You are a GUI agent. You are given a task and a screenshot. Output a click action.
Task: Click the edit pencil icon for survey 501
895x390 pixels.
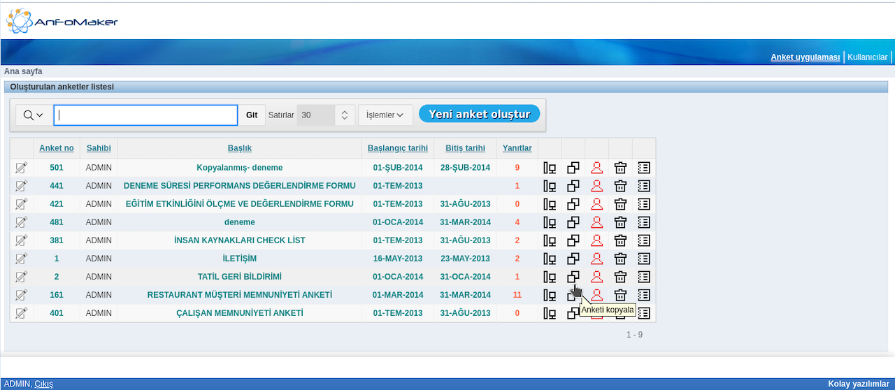(21, 168)
